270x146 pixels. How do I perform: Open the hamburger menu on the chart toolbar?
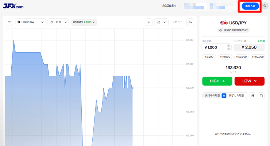[9, 22]
